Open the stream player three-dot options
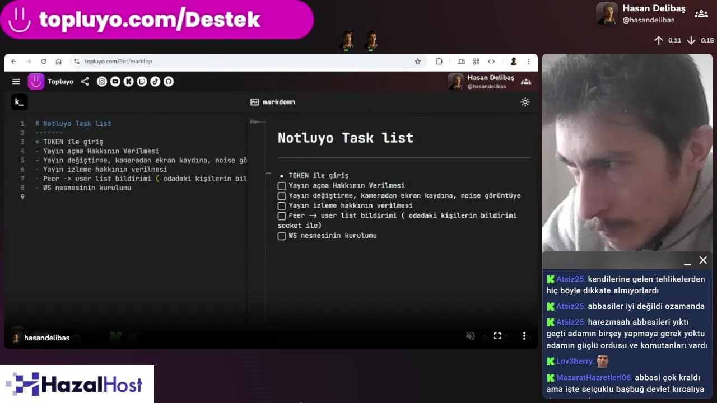The height and width of the screenshot is (403, 717). point(524,336)
